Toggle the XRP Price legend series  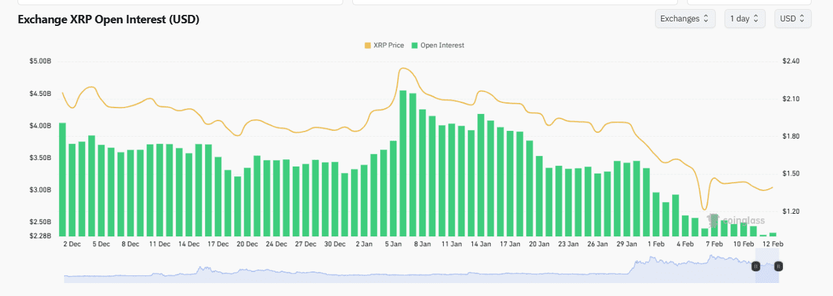388,45
